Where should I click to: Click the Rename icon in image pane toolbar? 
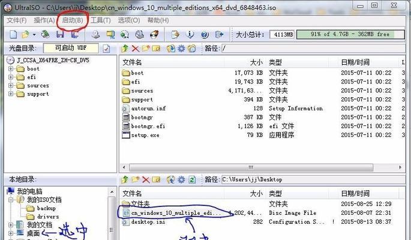click(156, 48)
